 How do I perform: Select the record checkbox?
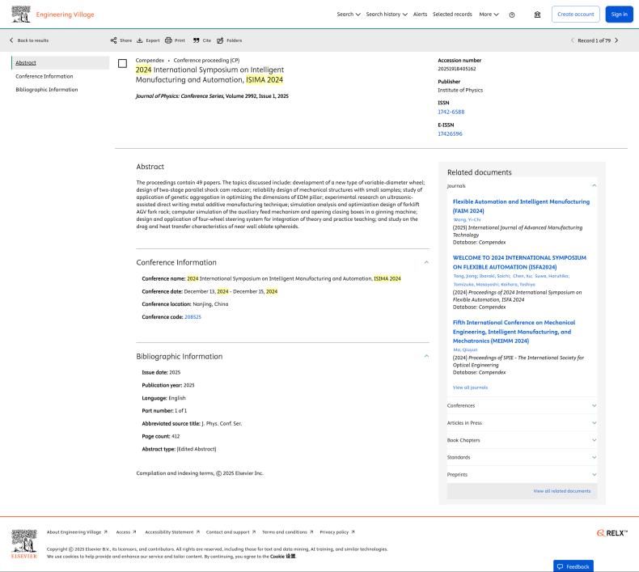click(123, 63)
